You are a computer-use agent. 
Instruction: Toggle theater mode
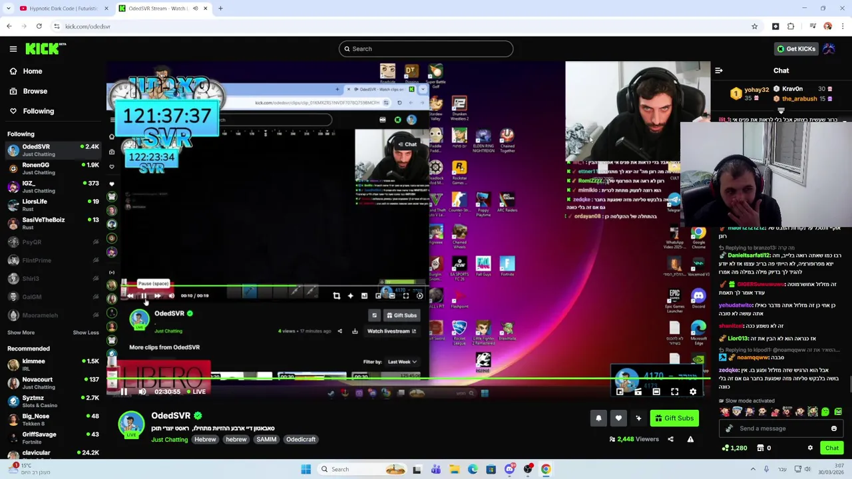point(656,392)
